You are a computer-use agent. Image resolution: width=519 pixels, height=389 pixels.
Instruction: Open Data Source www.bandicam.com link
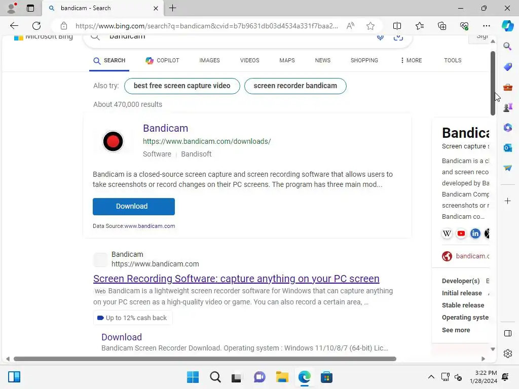pyautogui.click(x=150, y=226)
